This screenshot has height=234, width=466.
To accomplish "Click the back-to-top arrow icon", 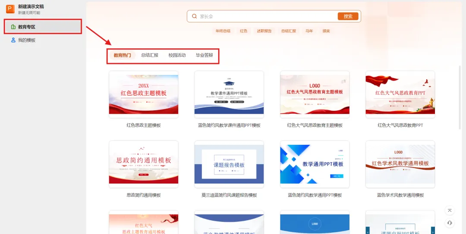I will click(450, 211).
